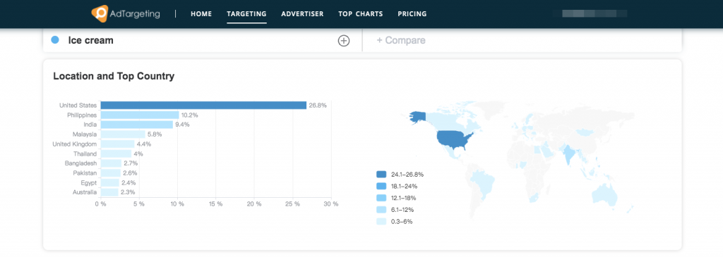Click the India bar in chart

coord(136,125)
